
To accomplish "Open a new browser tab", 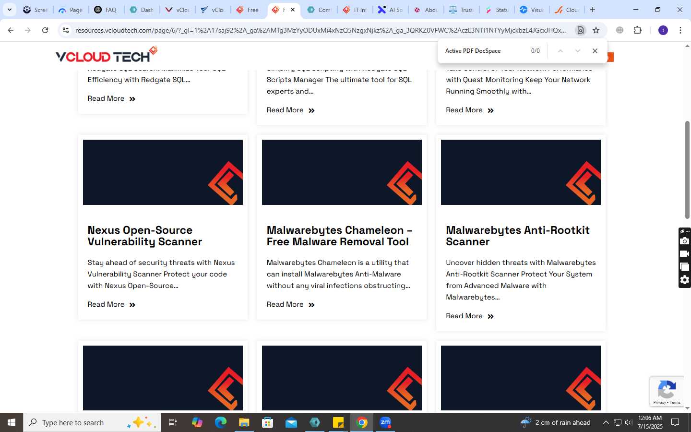I will pyautogui.click(x=593, y=10).
